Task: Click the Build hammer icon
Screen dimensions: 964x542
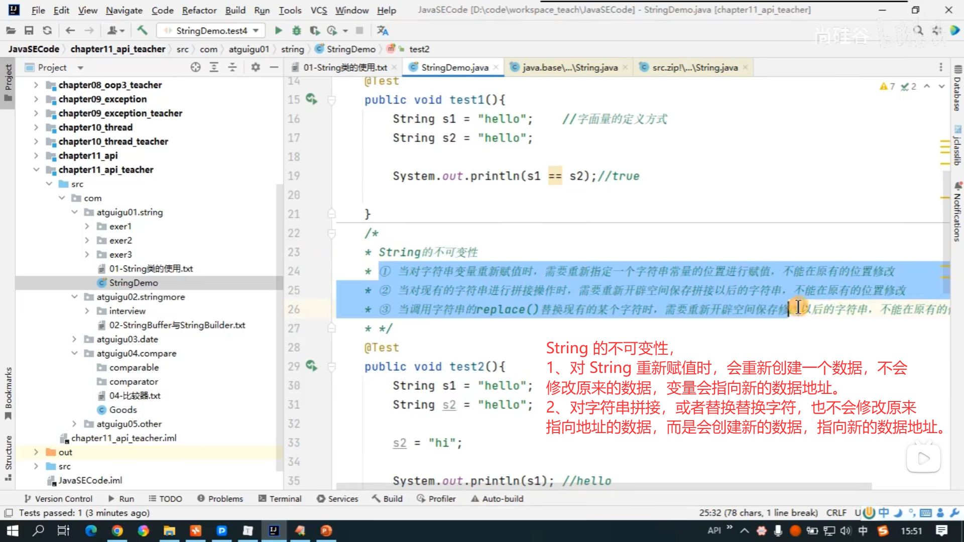Action: 143,31
